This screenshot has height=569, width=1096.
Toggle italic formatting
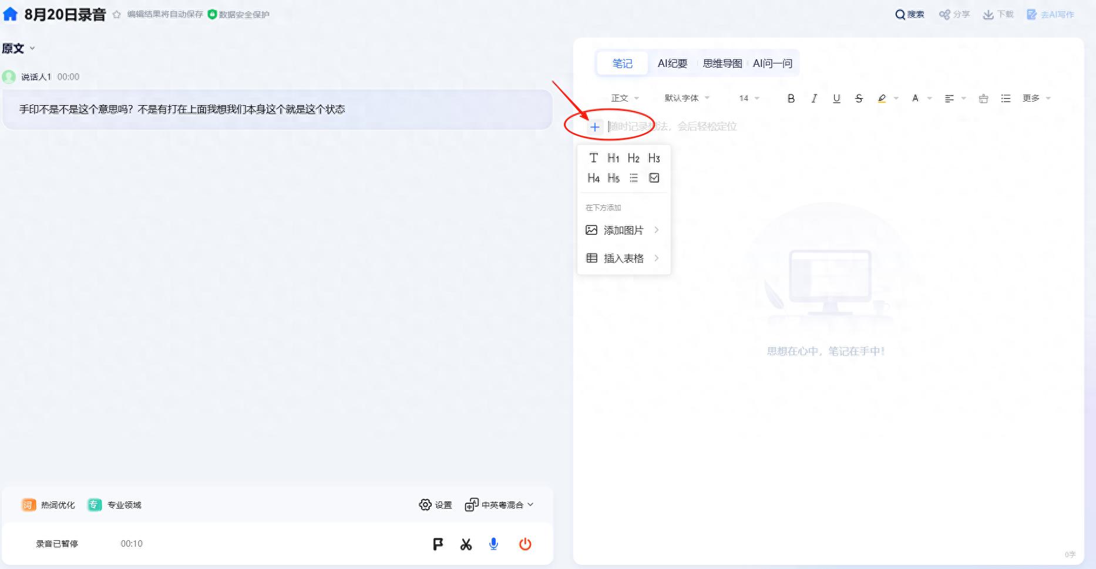click(x=814, y=99)
